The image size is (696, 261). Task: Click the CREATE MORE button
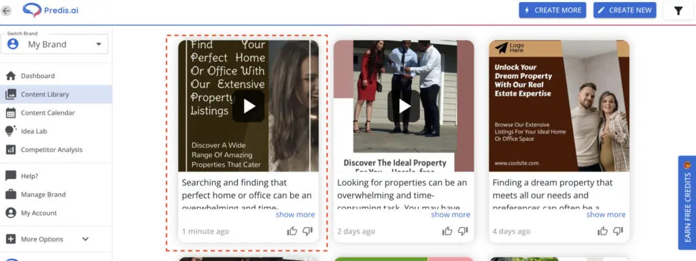(x=552, y=10)
